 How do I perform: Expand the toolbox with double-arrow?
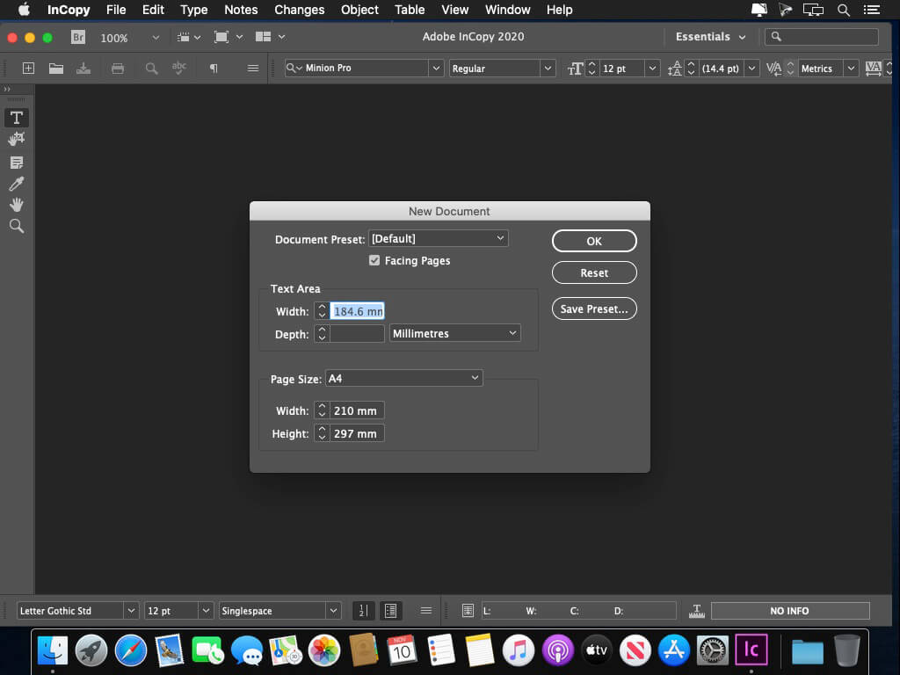click(x=7, y=89)
